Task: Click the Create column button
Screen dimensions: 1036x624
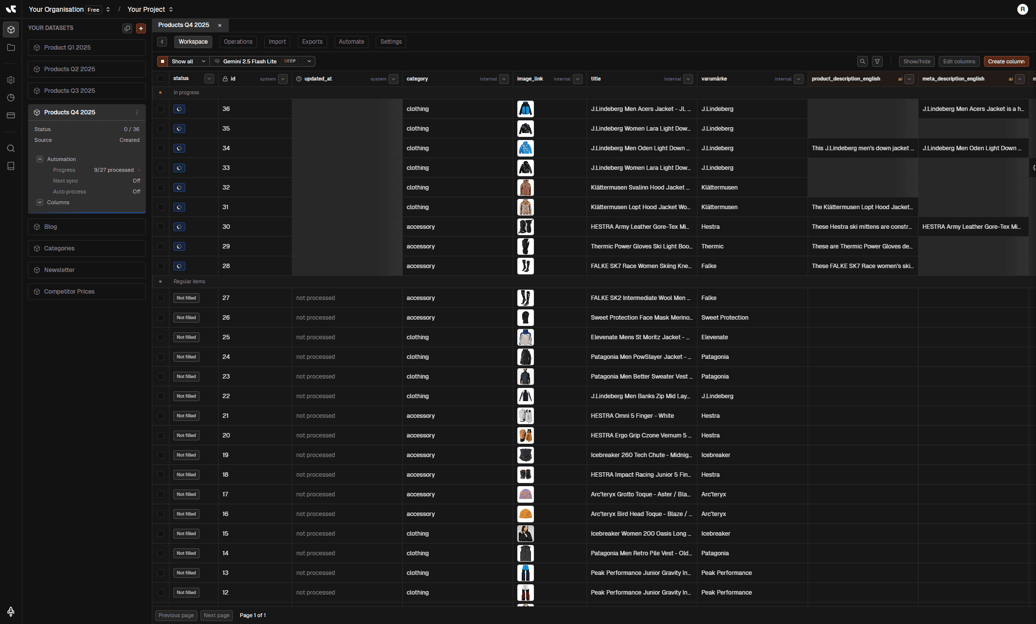Action: (1006, 61)
